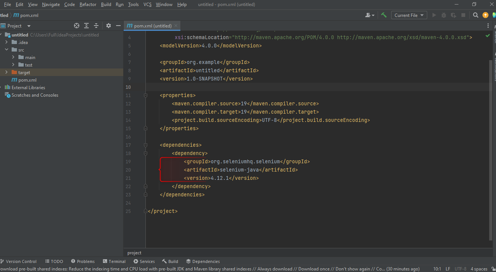
Task: Click the 1.0-SNAPSHOT version line
Action: point(206,79)
